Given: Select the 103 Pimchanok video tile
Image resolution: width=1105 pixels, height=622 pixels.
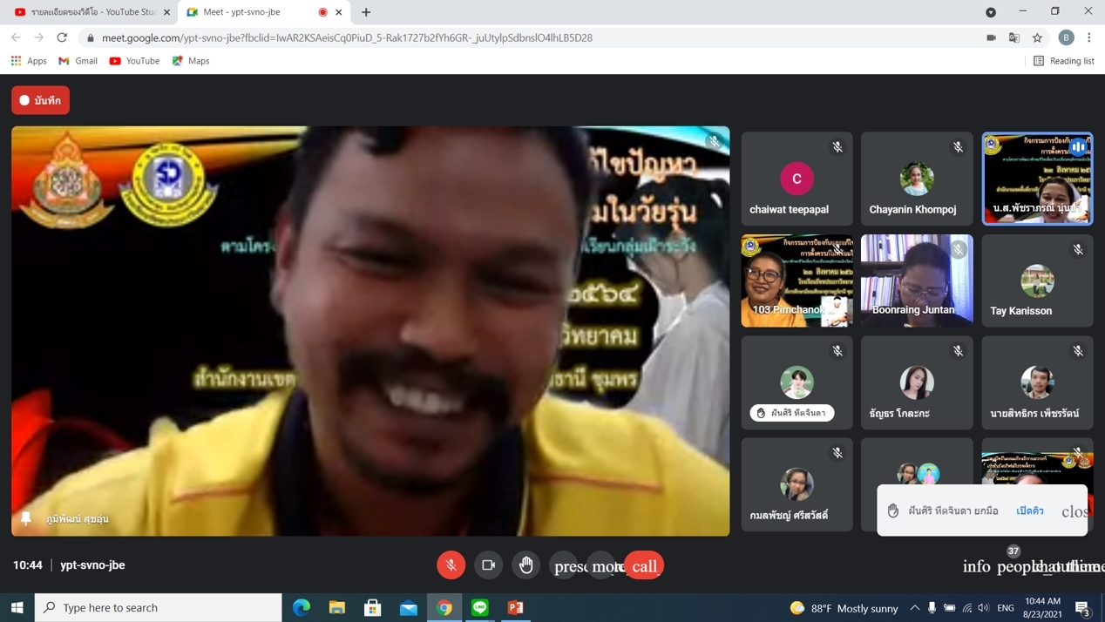Looking at the screenshot, I should [x=797, y=281].
